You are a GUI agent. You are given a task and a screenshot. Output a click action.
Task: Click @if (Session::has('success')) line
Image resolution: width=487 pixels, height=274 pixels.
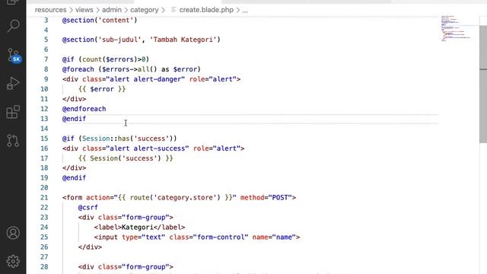pos(119,139)
